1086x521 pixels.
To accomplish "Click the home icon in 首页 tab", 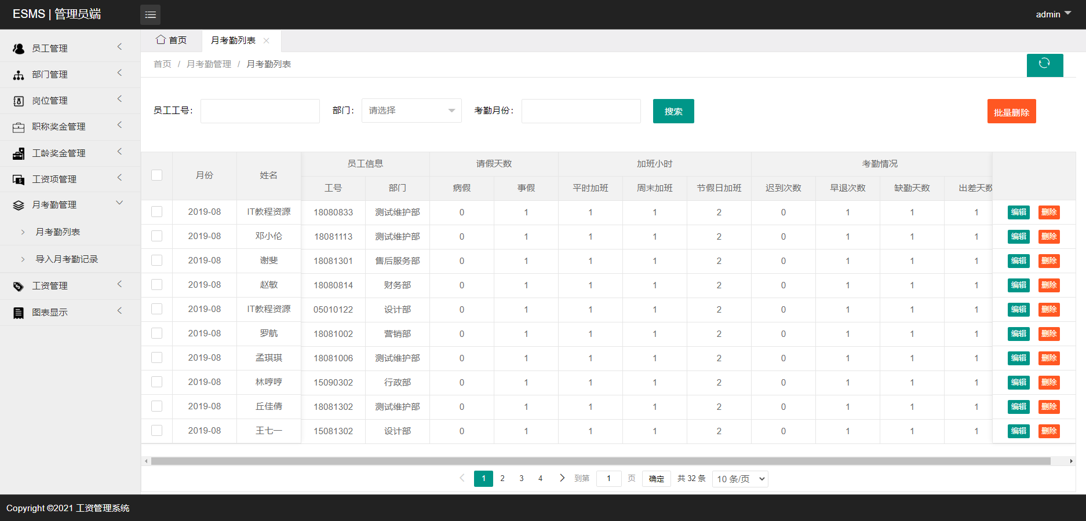I will pyautogui.click(x=161, y=40).
